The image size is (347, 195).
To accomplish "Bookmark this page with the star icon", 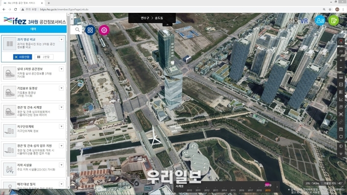I will click(330, 10).
